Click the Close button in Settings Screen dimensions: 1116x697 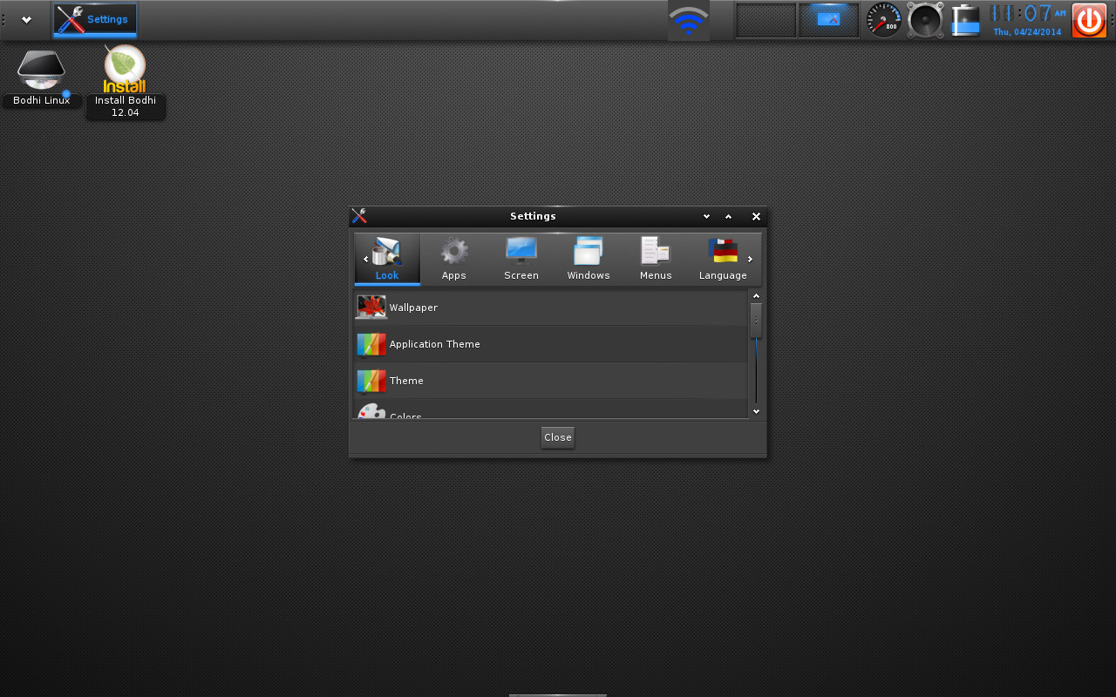[x=558, y=437]
